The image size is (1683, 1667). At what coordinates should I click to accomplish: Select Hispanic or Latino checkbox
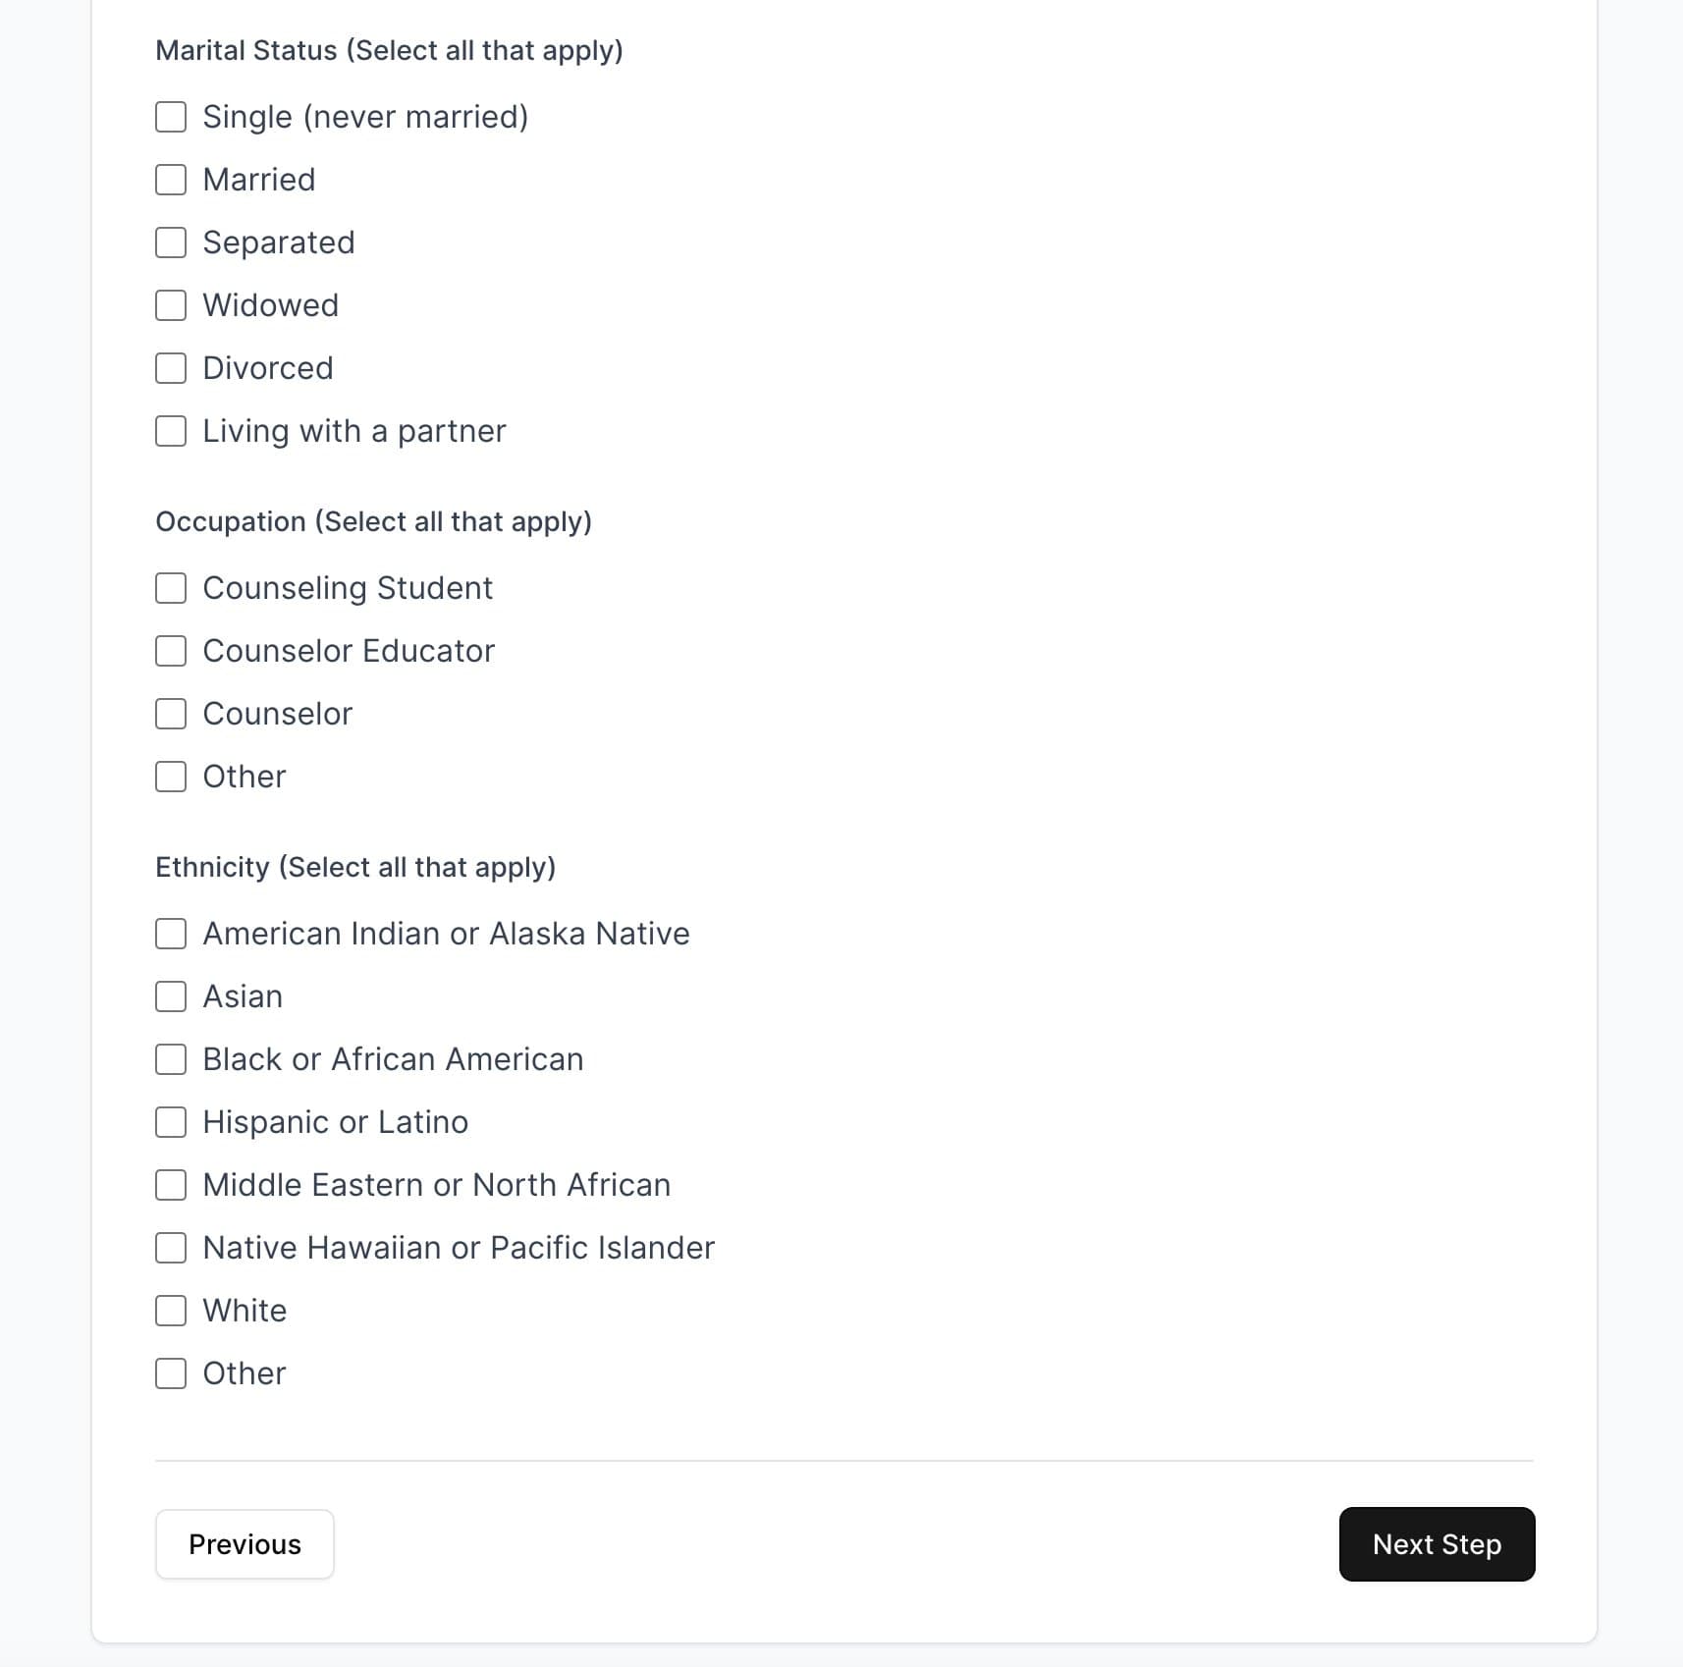pyautogui.click(x=171, y=1122)
